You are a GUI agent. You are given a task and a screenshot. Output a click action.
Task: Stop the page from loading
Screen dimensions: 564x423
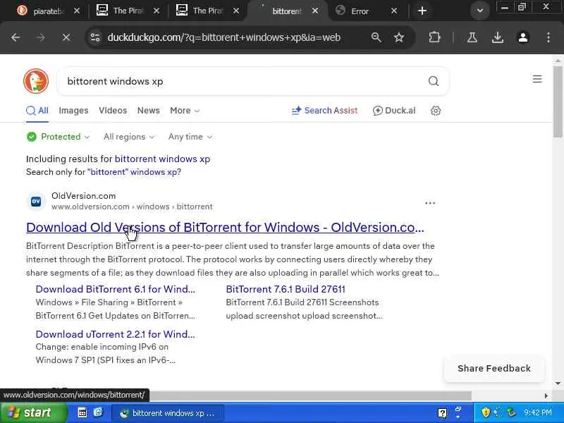[x=66, y=37]
